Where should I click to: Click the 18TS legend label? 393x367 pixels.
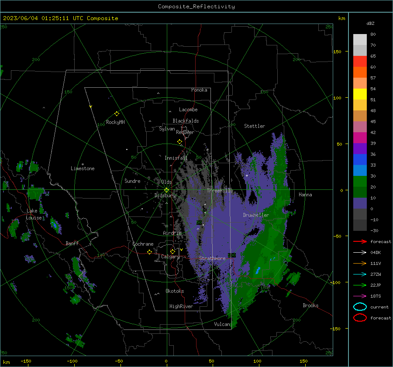[376, 296]
